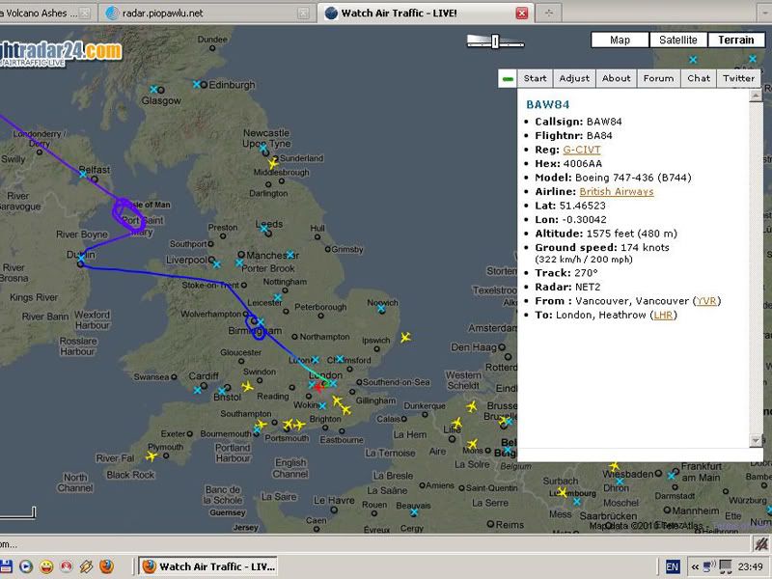Open a new browser tab
The image size is (772, 579).
(549, 14)
